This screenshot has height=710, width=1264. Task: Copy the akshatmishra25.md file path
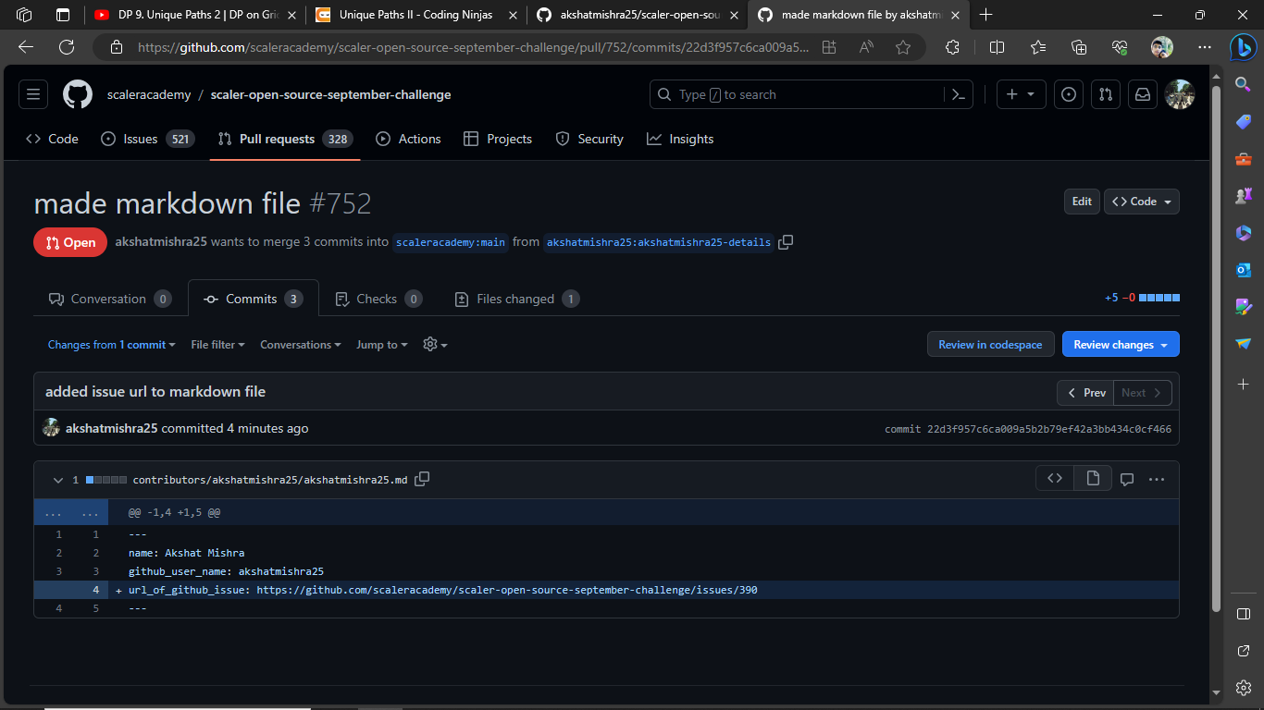tap(422, 479)
